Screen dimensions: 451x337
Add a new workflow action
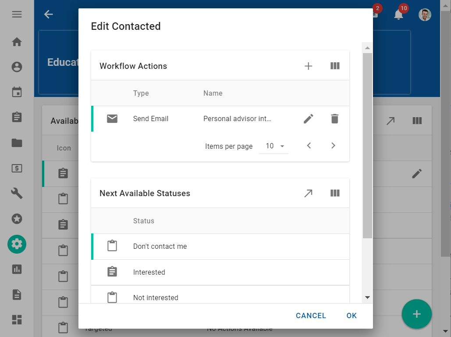[x=309, y=66]
